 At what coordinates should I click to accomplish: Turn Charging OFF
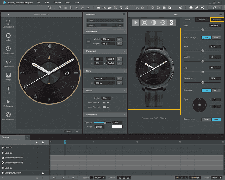[x=216, y=90]
